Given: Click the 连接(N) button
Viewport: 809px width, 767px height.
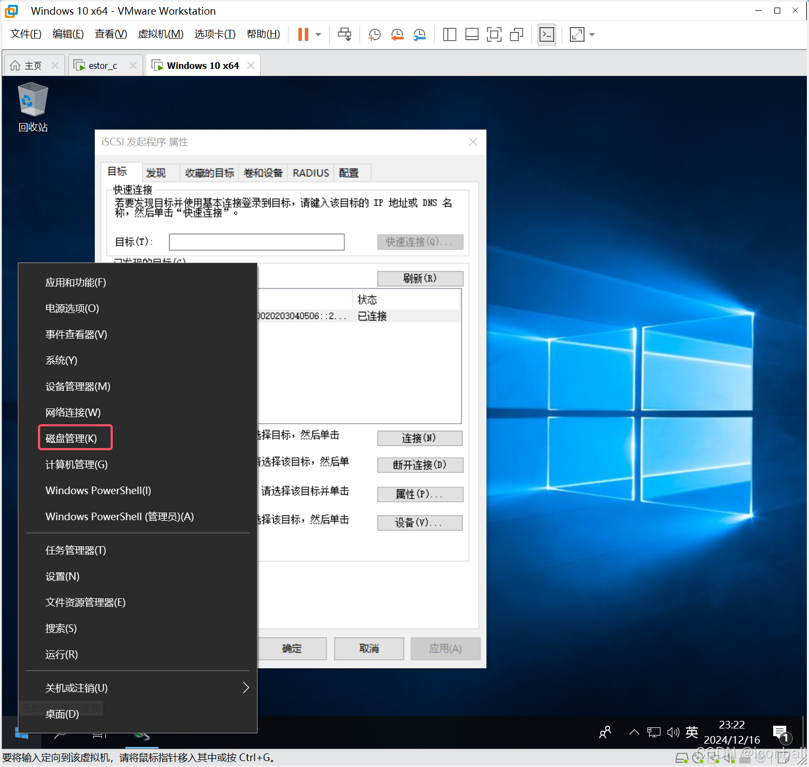Looking at the screenshot, I should click(x=420, y=438).
